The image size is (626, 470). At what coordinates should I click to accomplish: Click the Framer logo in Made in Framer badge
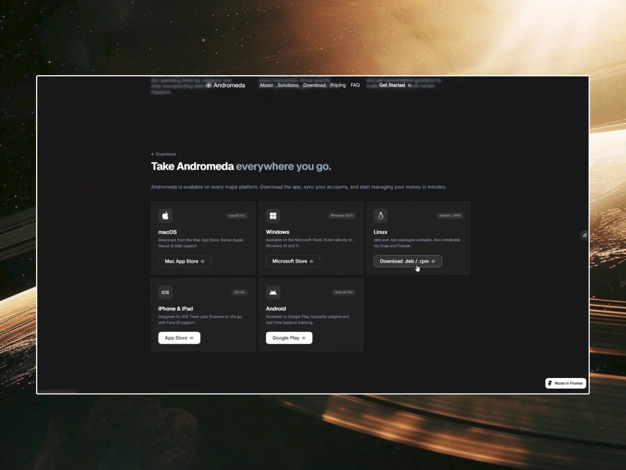(x=550, y=383)
